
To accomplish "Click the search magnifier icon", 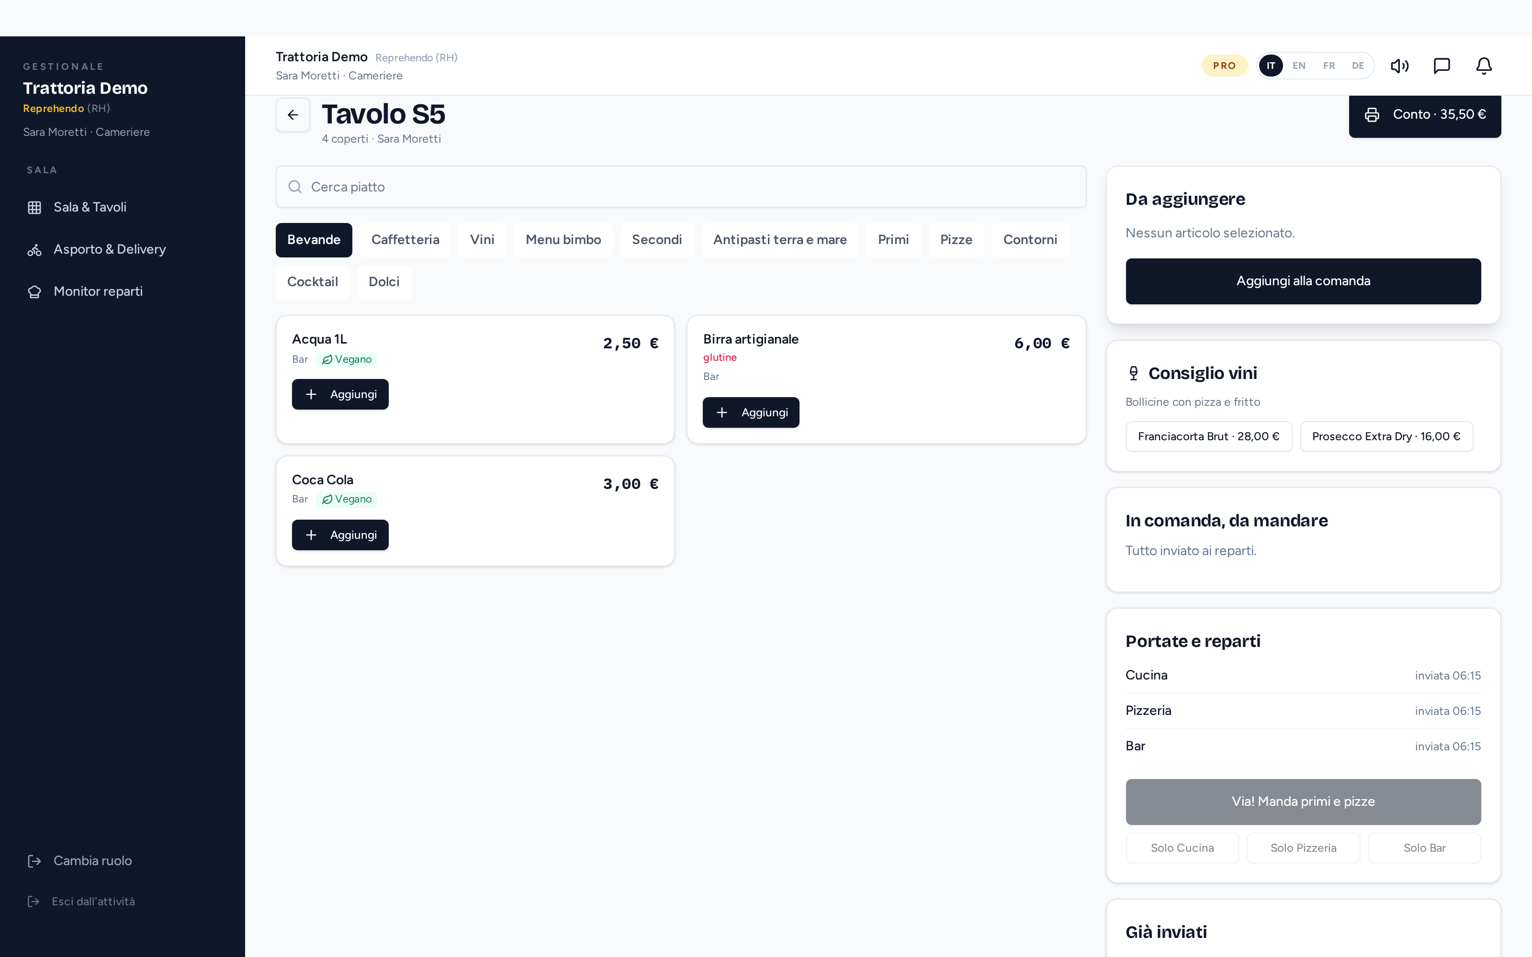I will point(294,187).
